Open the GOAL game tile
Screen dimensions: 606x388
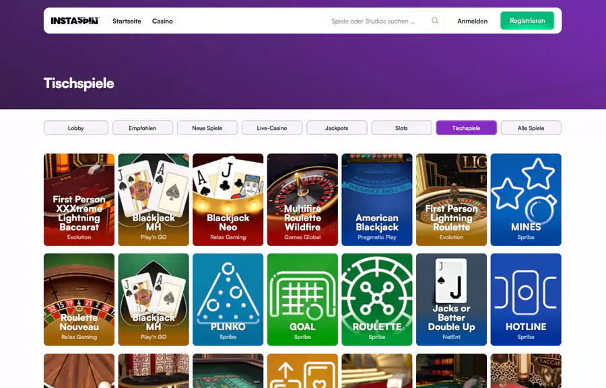[x=302, y=299]
